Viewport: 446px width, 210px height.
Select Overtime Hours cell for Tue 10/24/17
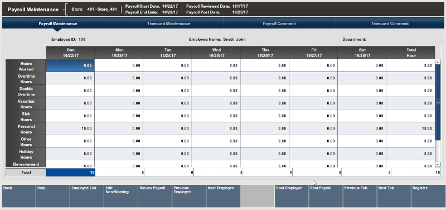(x=168, y=78)
